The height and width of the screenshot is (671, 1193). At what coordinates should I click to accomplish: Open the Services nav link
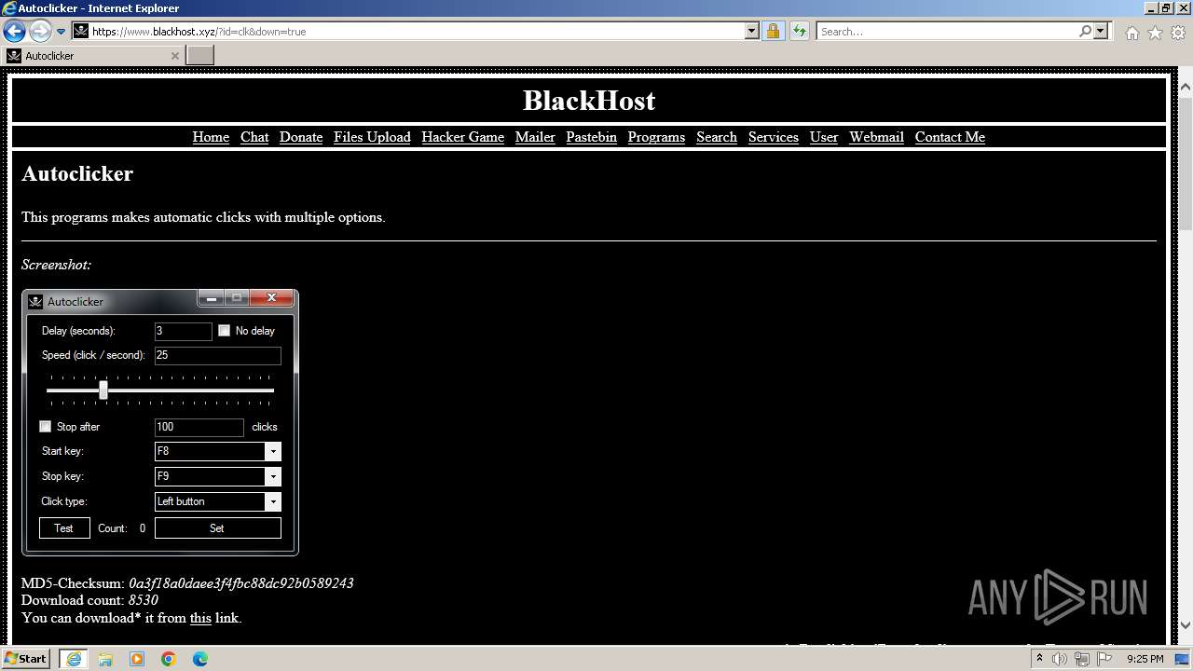774,137
